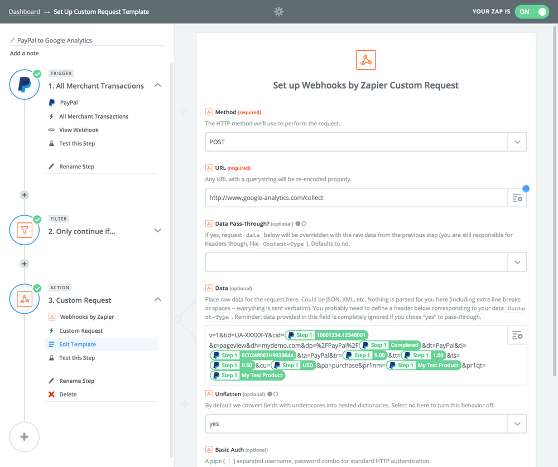The image size is (558, 467).
Task: Click the PayPal icon in trigger sub-list
Action: (51, 103)
